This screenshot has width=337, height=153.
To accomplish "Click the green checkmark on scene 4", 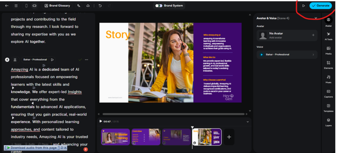I will [80, 60].
